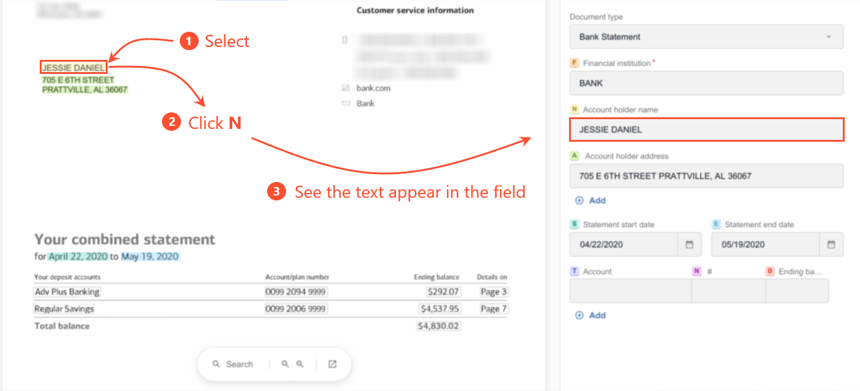
Task: Click the T badge beside Account
Action: point(574,271)
